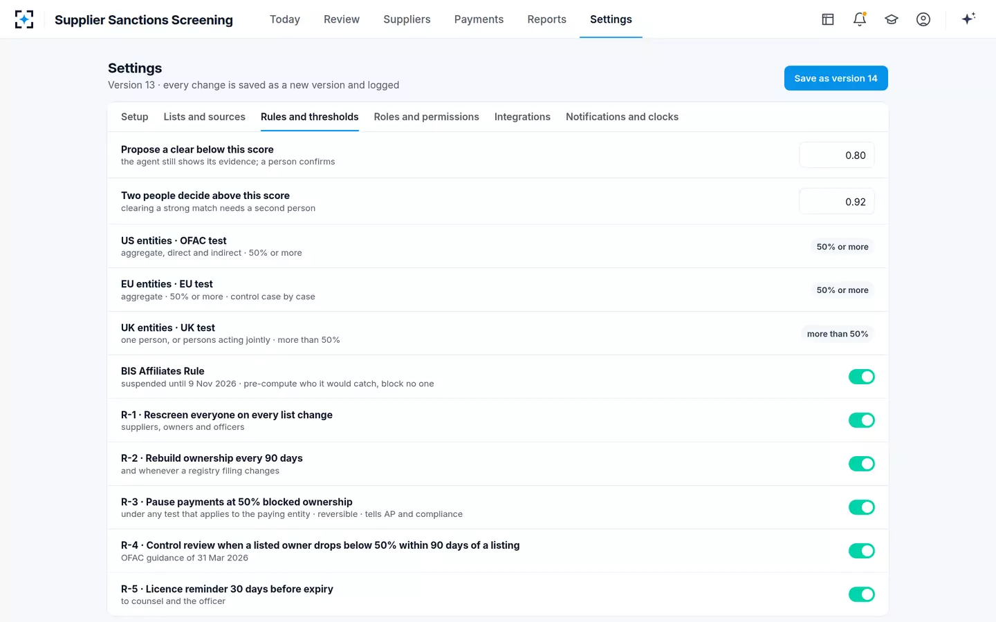Select the Rules and thresholds tab
996x622 pixels.
310,117
